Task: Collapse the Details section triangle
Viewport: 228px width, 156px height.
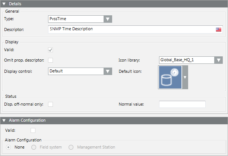Action: (x=4, y=4)
